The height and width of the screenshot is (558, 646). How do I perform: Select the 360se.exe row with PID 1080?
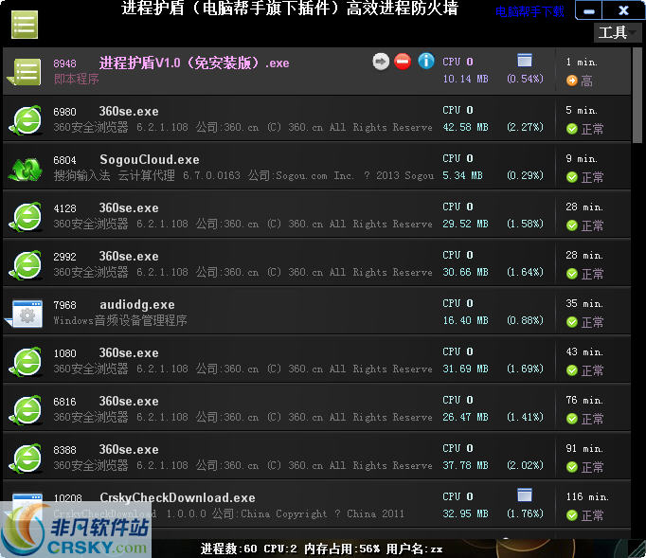316,361
